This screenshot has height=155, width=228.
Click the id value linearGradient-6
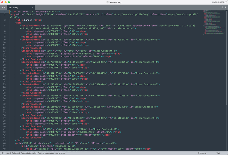tap(146, 84)
